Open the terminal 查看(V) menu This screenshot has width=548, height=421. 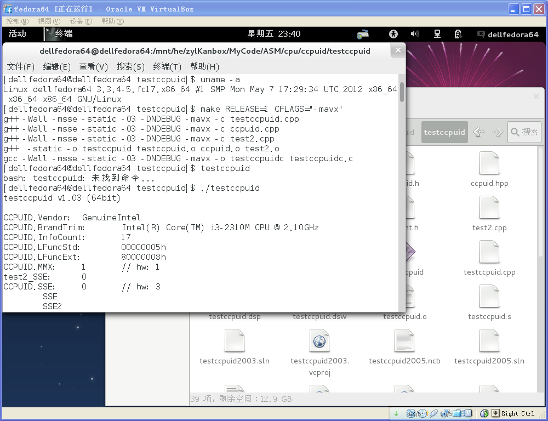93,66
